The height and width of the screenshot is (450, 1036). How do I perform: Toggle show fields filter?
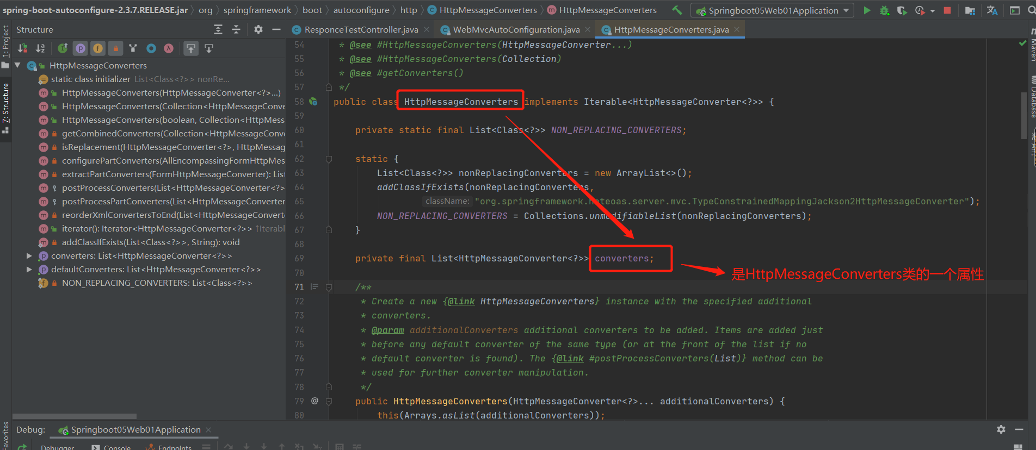[98, 48]
